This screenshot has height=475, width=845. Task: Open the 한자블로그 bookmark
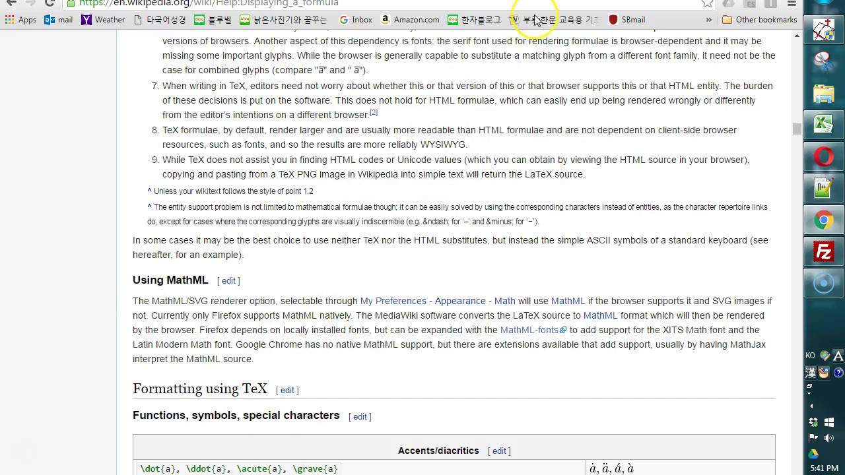[475, 20]
